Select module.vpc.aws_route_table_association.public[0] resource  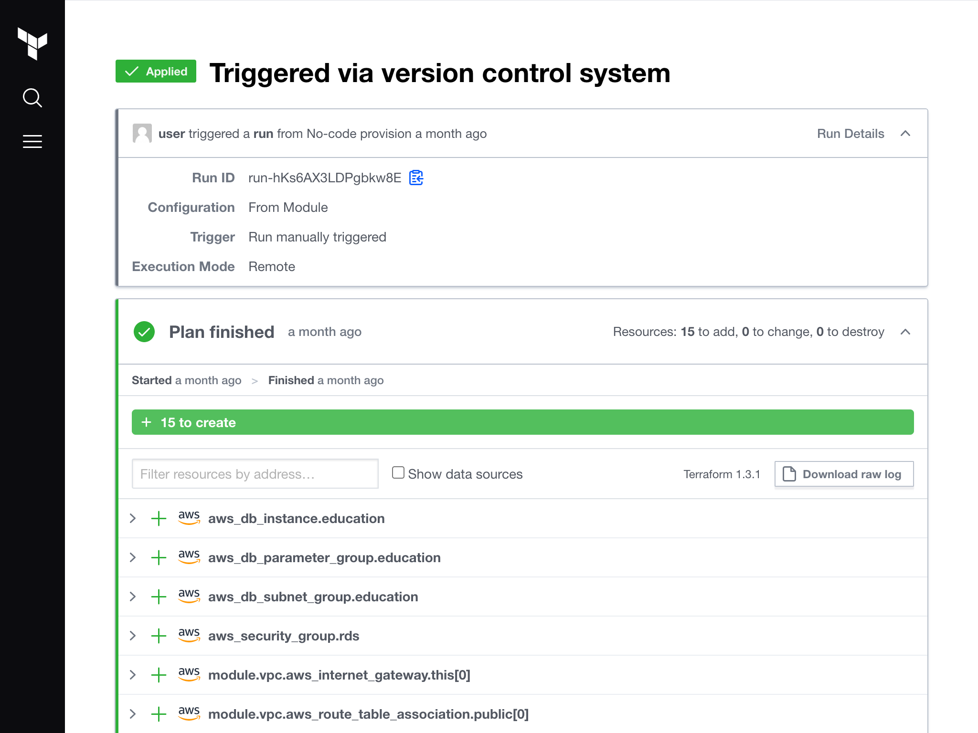tap(368, 714)
